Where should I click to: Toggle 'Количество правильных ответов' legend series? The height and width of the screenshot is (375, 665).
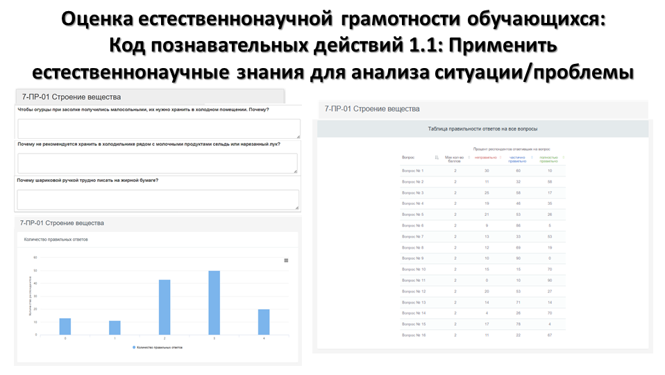click(x=158, y=347)
